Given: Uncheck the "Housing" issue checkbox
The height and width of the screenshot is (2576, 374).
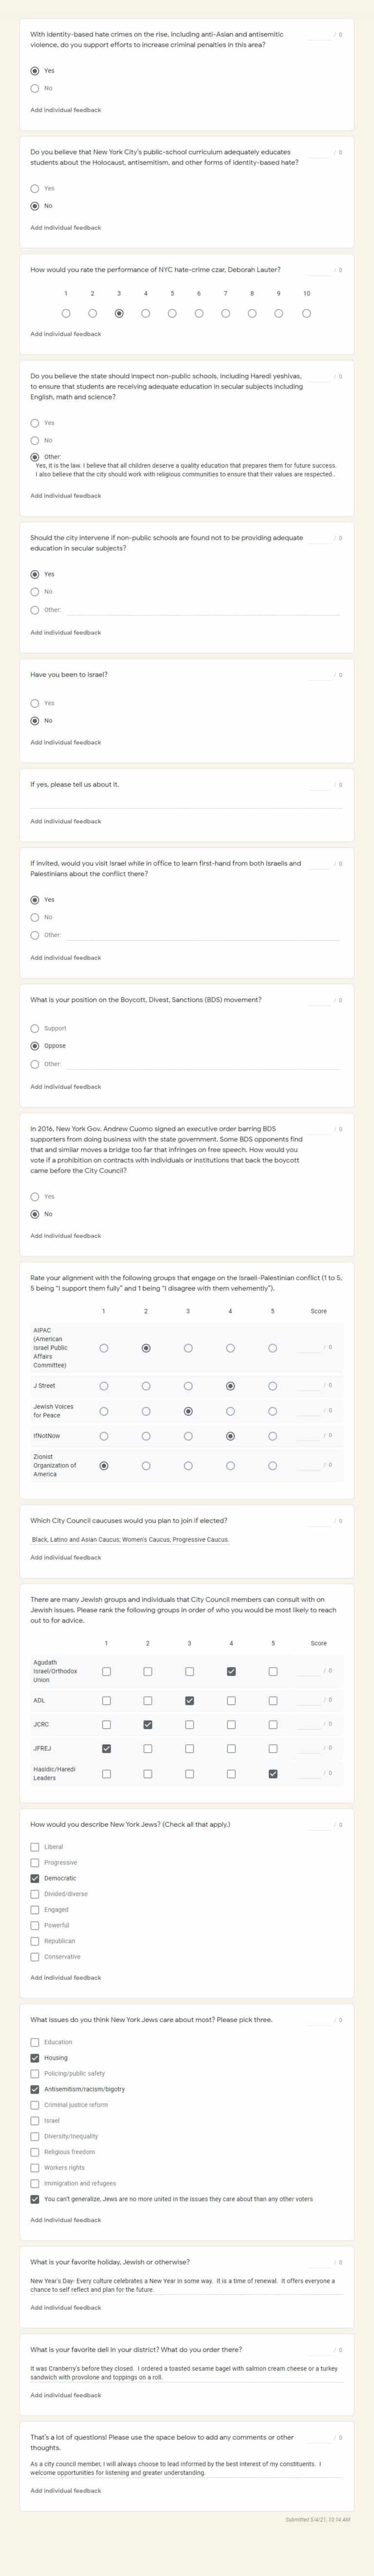Looking at the screenshot, I should click(x=35, y=2058).
